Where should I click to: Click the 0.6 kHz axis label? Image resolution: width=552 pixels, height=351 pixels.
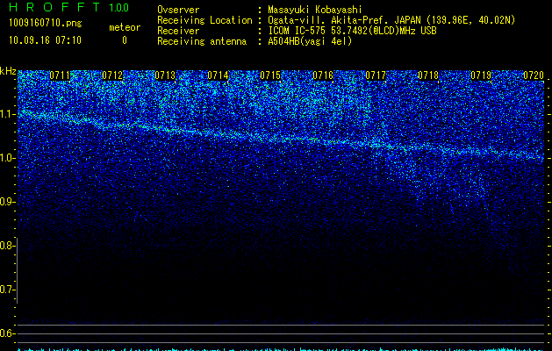click(x=7, y=333)
